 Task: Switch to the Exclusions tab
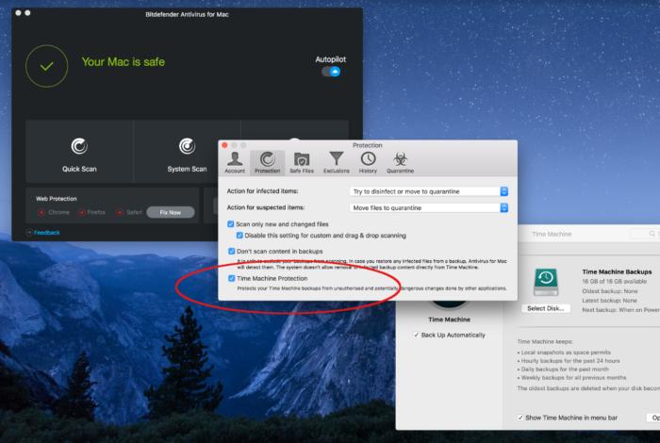point(336,162)
